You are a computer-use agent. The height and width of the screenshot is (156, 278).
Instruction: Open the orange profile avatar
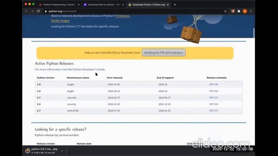click(x=245, y=11)
